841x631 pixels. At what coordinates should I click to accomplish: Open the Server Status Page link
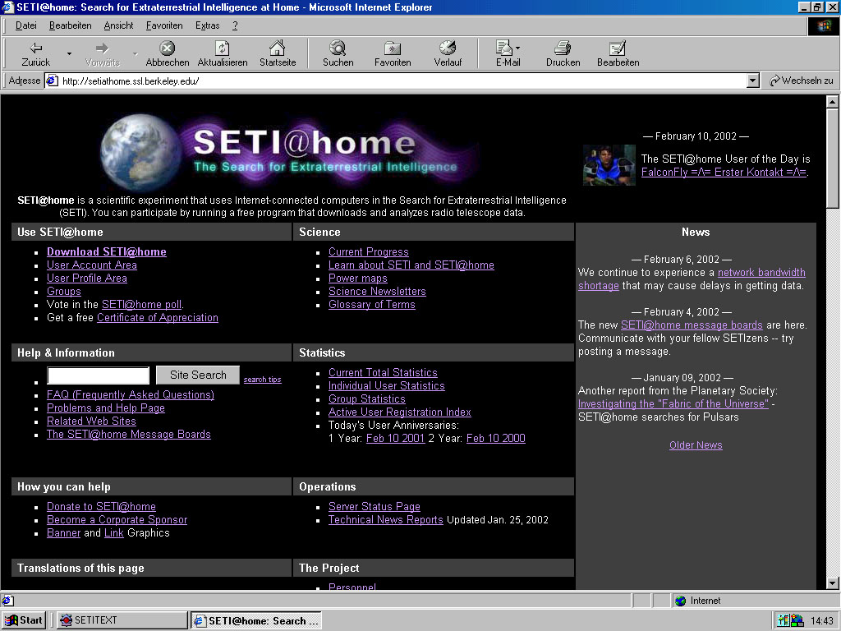[x=374, y=507]
